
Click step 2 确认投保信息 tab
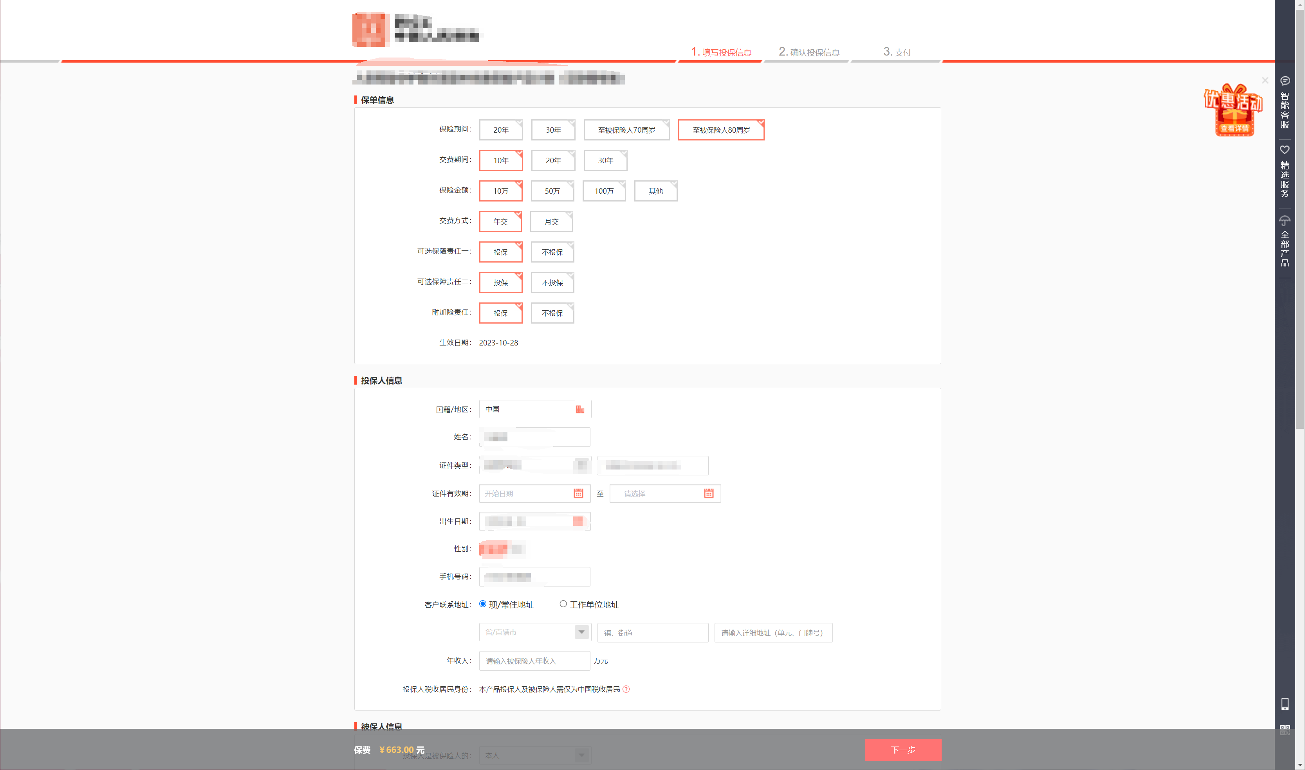pyautogui.click(x=809, y=52)
